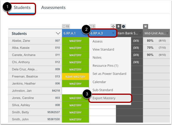Select student Jones, Caroline
The width and height of the screenshot is (172, 125).
point(23,98)
